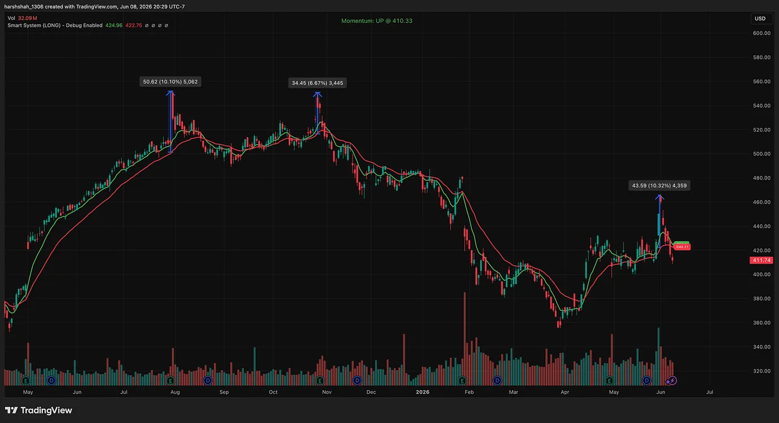Click the Momentum: UP @ 410.33 text
The image size is (779, 423).
pos(377,21)
